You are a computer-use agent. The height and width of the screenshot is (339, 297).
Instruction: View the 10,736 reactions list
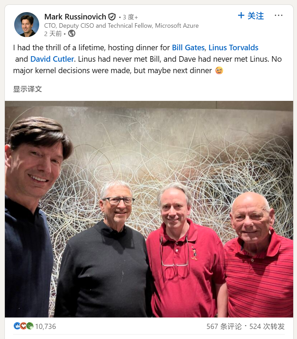tap(45, 326)
